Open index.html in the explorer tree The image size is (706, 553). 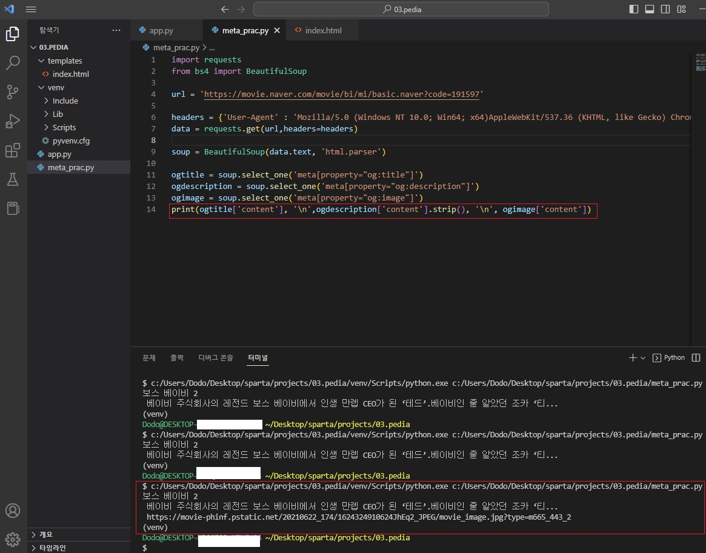point(79,74)
